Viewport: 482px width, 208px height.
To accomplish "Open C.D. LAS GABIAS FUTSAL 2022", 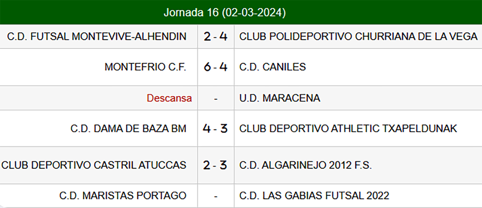I will point(314,196).
